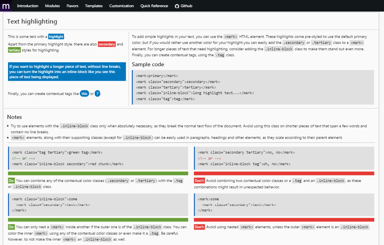Click the 'Don't:' label about nested mark elements

[x=200, y=227]
